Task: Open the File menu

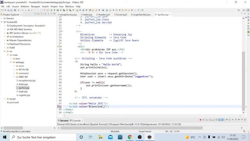Action: coord(3,7)
